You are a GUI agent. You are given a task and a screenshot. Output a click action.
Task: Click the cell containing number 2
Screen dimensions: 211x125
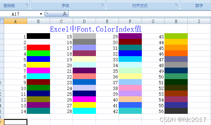16,42
